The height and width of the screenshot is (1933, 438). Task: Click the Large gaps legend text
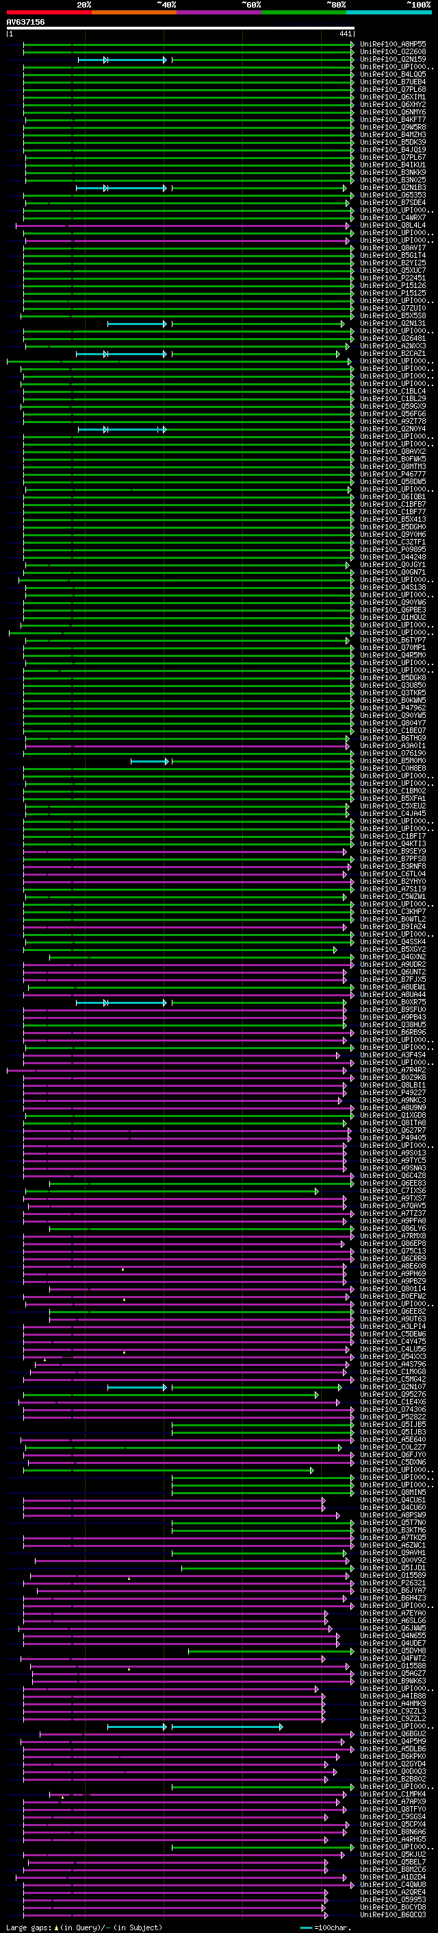click(84, 1928)
